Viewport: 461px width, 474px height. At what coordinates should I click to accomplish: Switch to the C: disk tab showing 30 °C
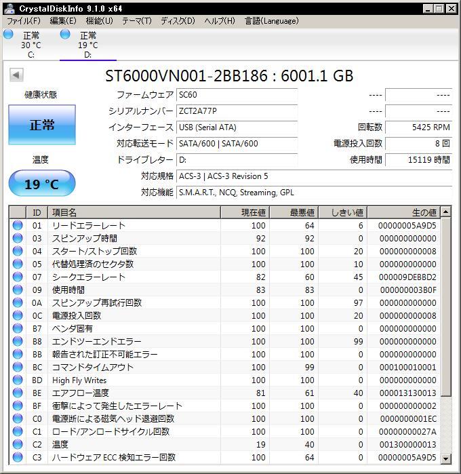tap(31, 45)
